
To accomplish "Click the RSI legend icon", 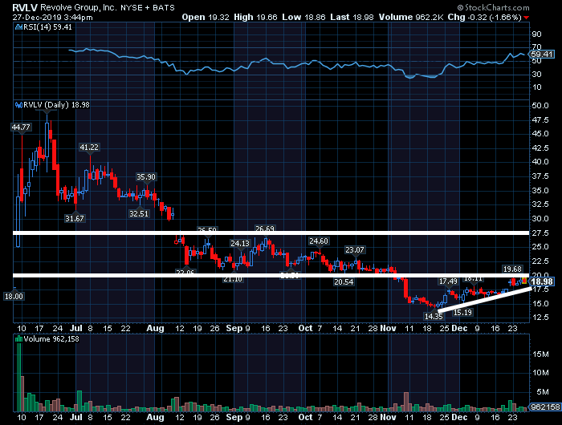I will coord(18,27).
